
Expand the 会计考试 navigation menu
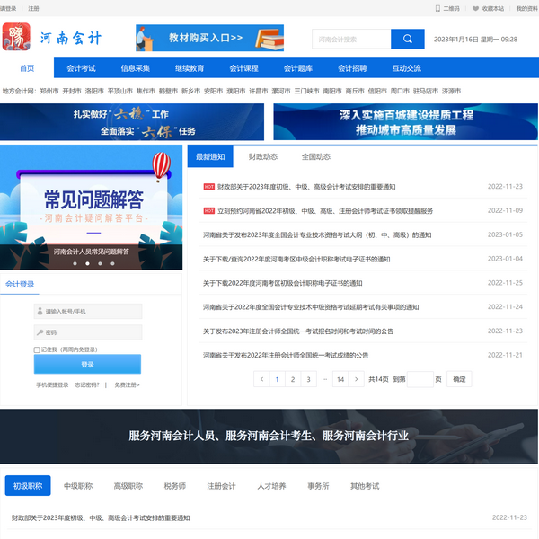tap(81, 68)
